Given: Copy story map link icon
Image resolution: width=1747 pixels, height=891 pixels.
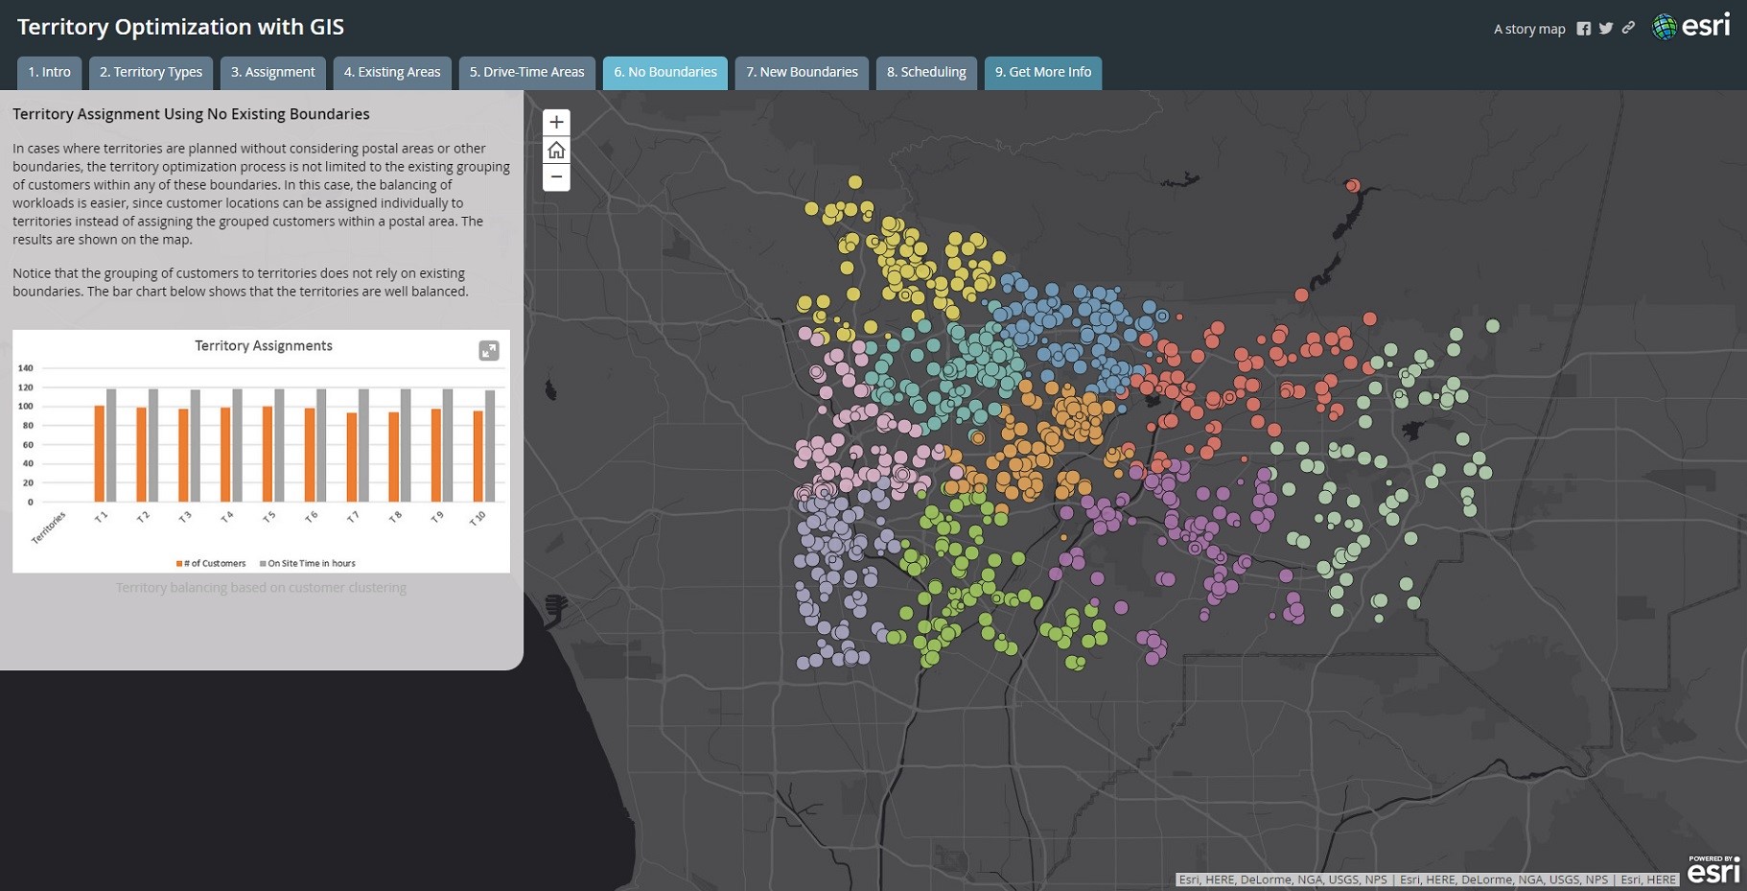Looking at the screenshot, I should pyautogui.click(x=1628, y=28).
